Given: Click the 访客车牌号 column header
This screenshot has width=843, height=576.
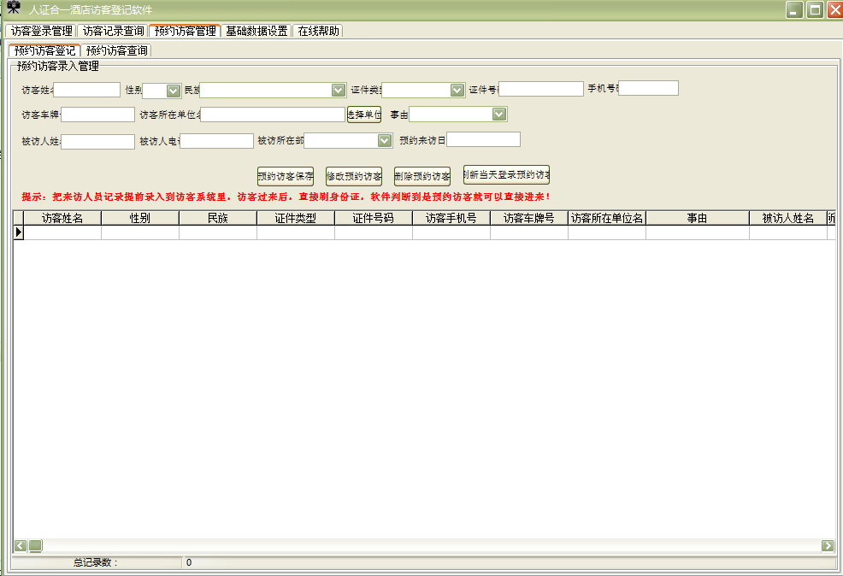Looking at the screenshot, I should pyautogui.click(x=529, y=218).
